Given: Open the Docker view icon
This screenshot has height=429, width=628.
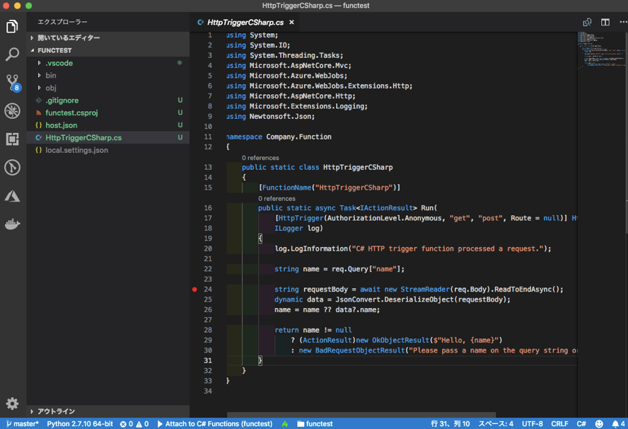Looking at the screenshot, I should point(12,224).
